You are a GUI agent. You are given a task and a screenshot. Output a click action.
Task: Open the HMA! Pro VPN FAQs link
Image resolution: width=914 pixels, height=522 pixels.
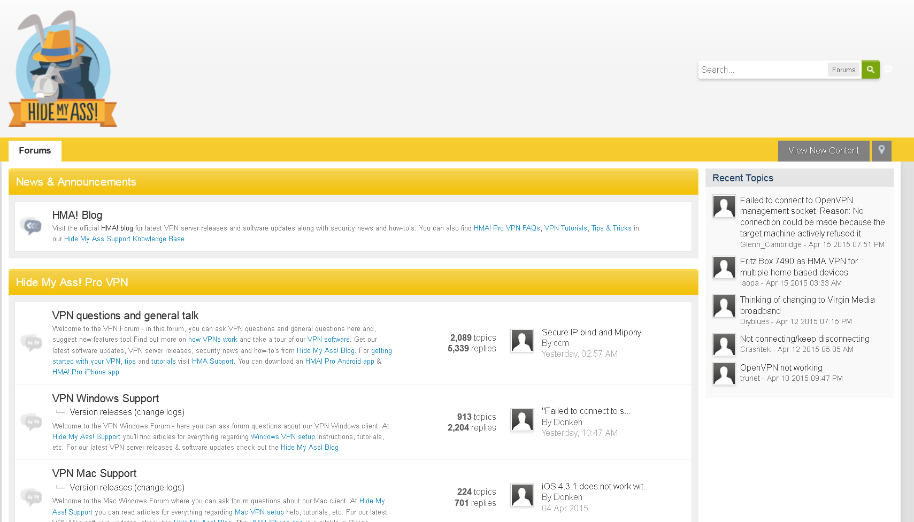click(507, 228)
